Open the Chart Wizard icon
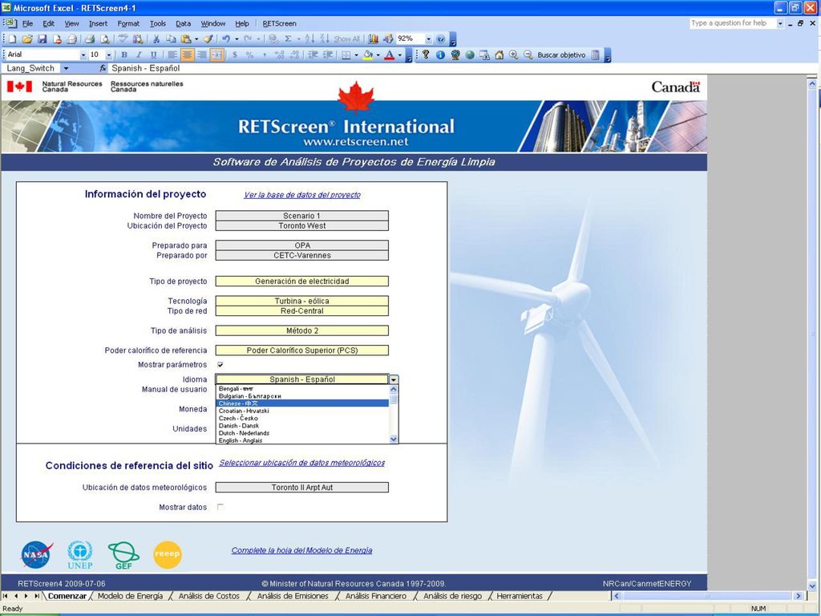821x616 pixels. pyautogui.click(x=374, y=38)
